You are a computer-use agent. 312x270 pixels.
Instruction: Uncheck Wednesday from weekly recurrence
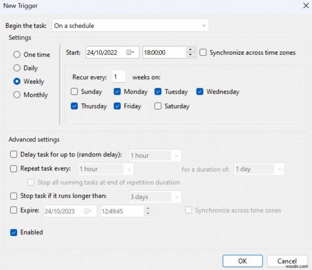pos(200,91)
